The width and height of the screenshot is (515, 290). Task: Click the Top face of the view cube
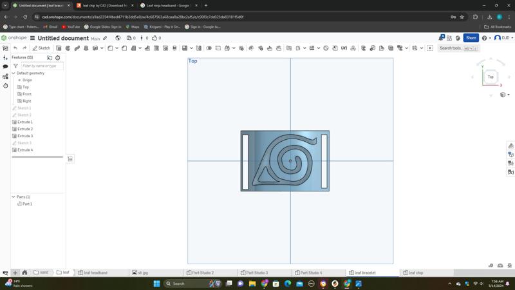pos(491,77)
